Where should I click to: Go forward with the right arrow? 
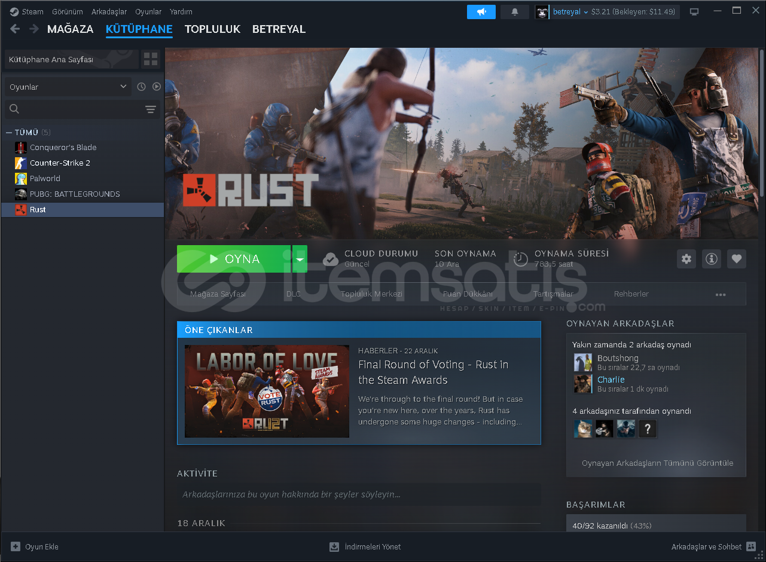(x=34, y=29)
